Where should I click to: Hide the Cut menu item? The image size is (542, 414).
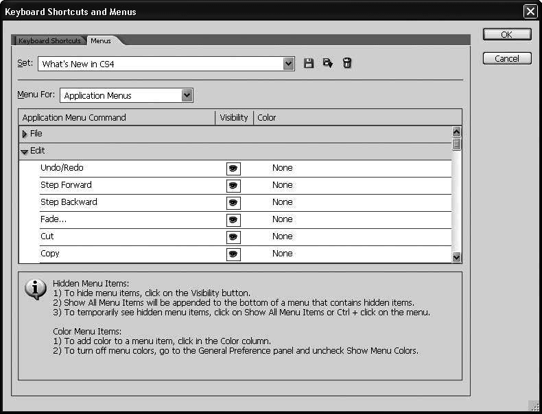pos(233,237)
